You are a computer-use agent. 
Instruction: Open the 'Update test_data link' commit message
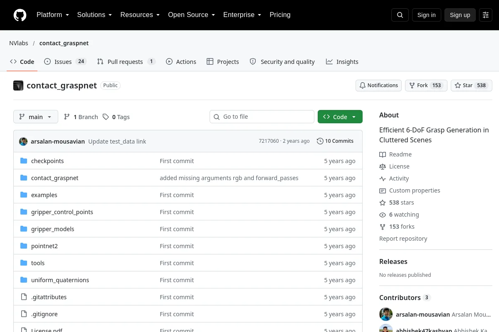[117, 142]
